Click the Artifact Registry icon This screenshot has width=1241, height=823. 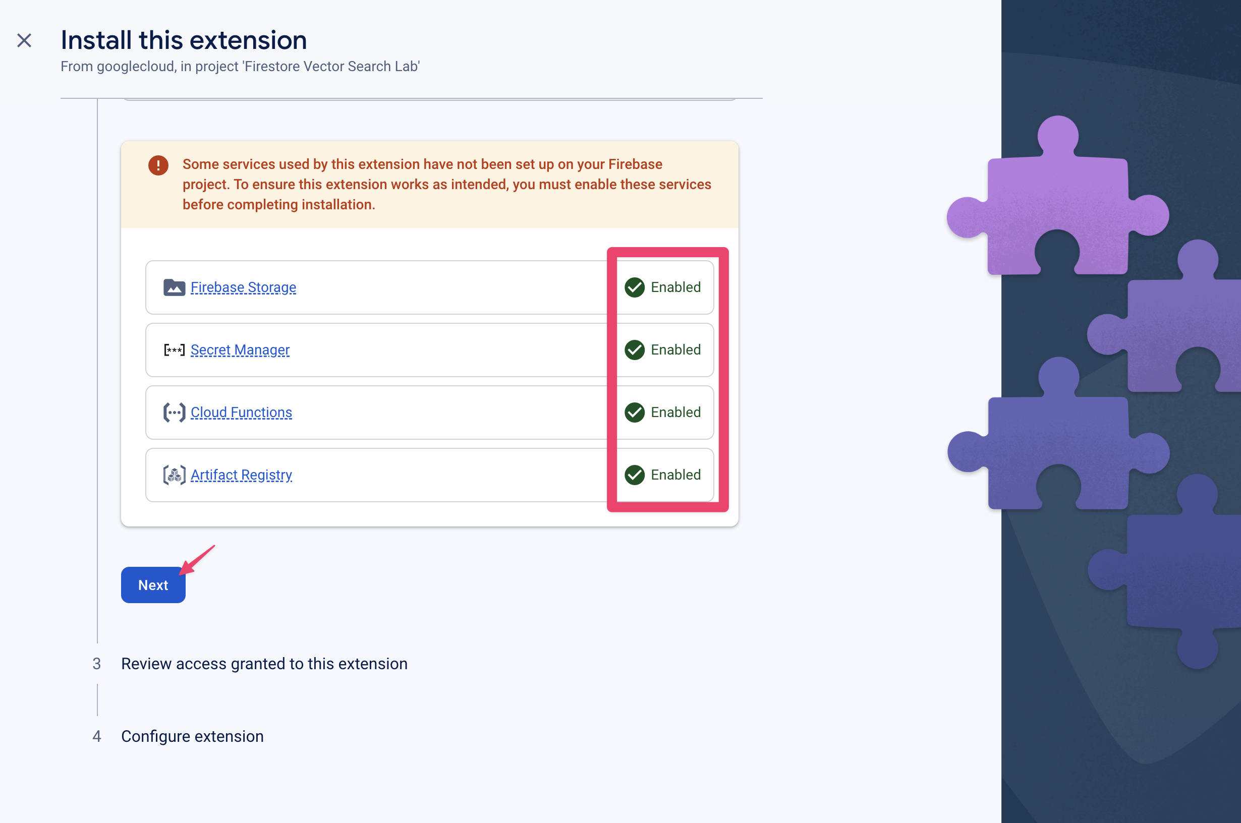tap(174, 475)
